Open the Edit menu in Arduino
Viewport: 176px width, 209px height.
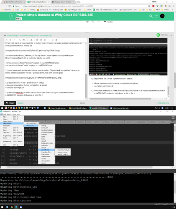pyautogui.click(x=5, y=114)
